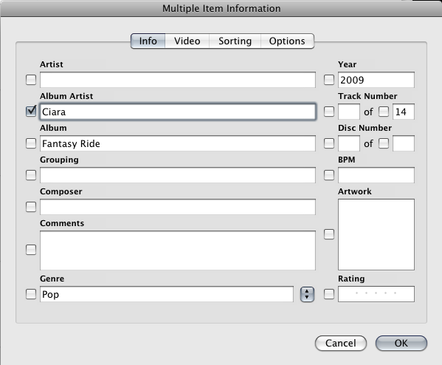Screen dimensions: 442x365
Task: Click the disc total field
Action: [404, 143]
